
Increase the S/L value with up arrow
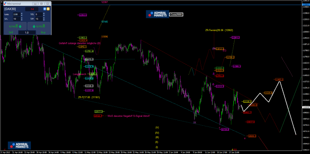[21, 18]
